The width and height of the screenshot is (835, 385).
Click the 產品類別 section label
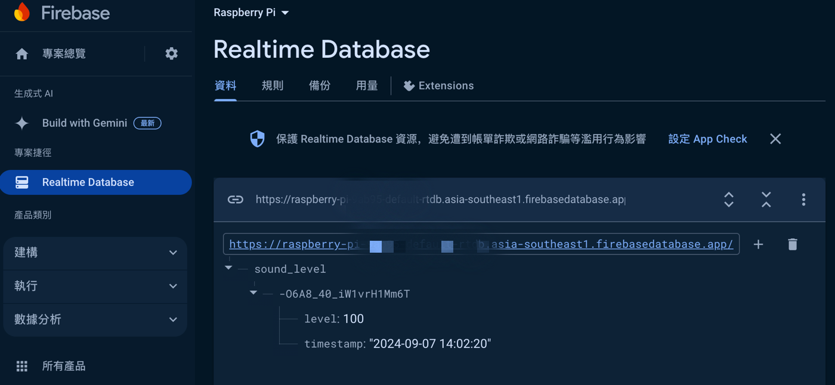[33, 215]
